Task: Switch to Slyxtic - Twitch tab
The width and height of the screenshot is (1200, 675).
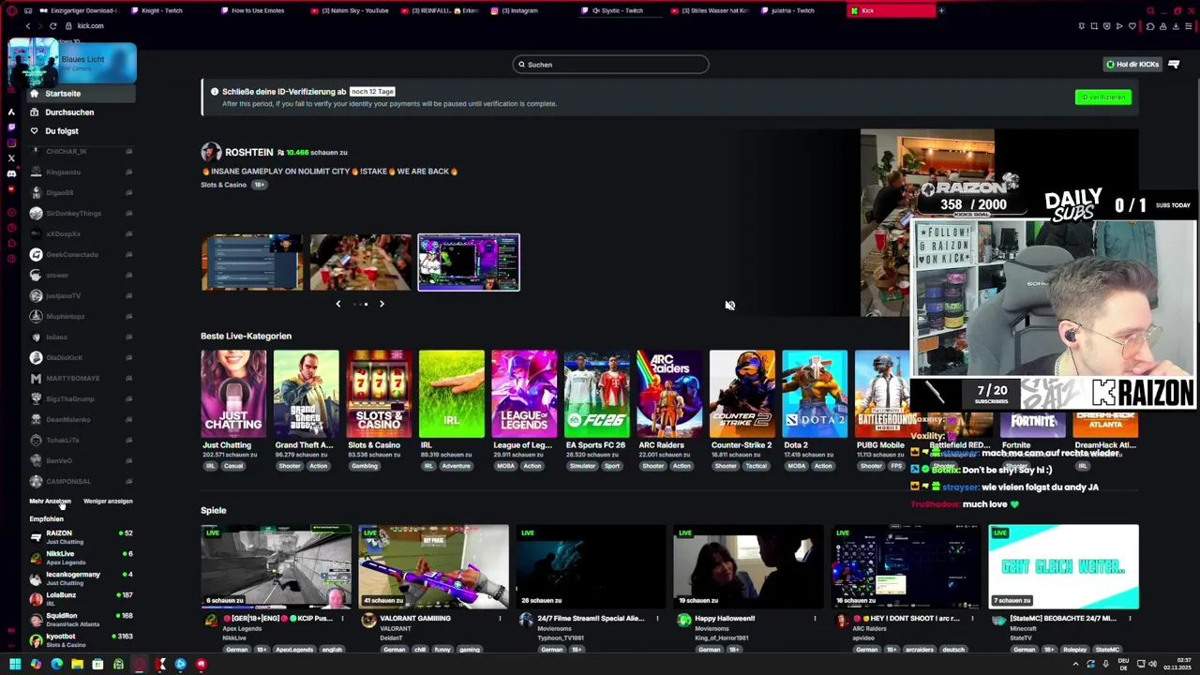Action: point(622,10)
